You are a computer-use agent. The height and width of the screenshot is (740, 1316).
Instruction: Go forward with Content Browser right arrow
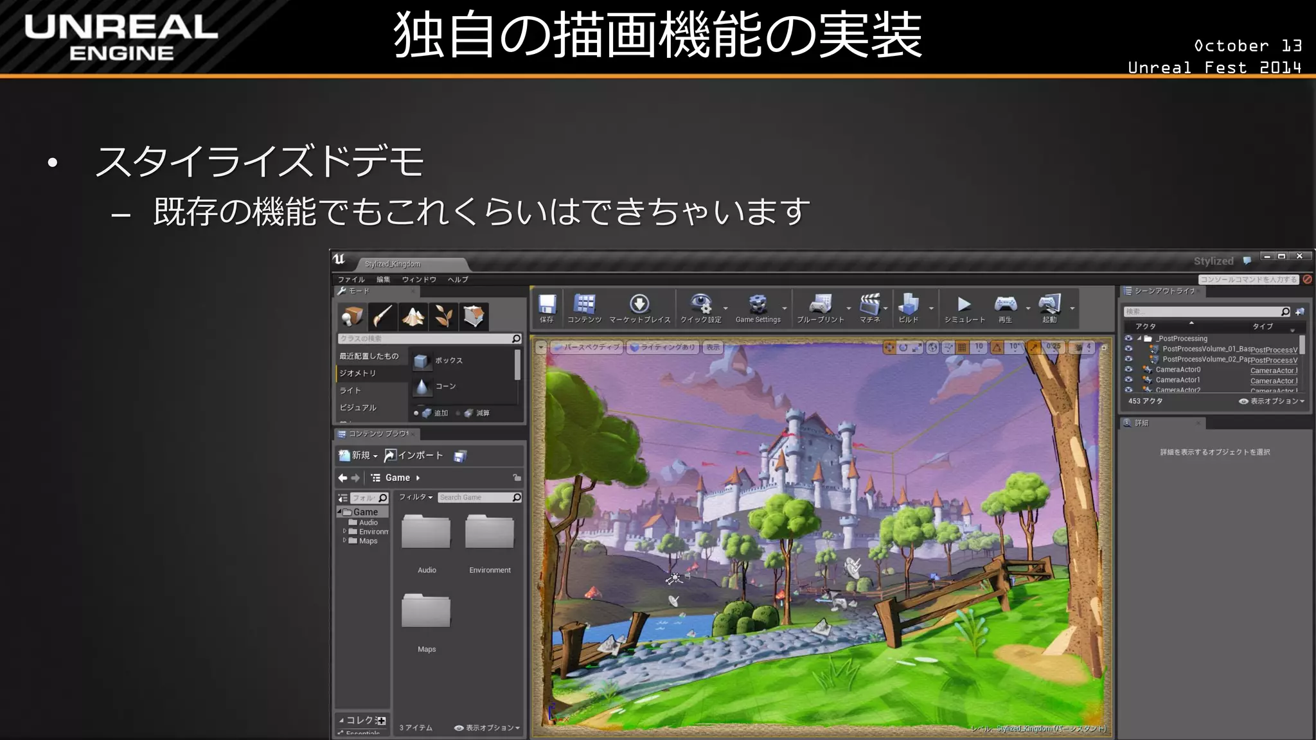coord(355,478)
